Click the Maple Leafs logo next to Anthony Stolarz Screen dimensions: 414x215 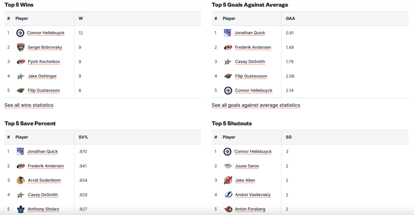point(21,209)
